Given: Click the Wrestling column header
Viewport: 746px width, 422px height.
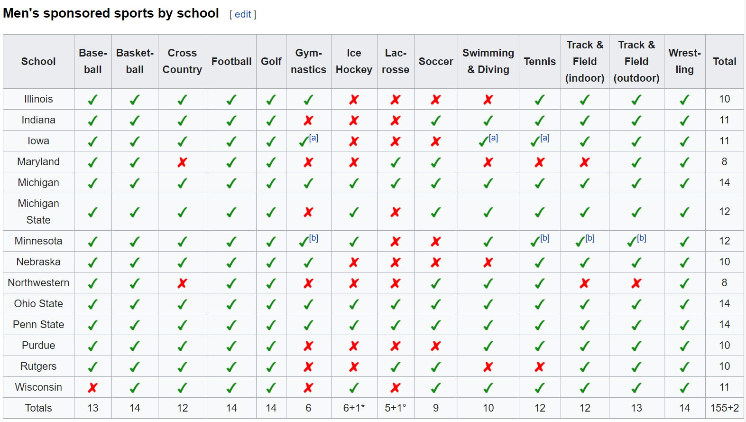Looking at the screenshot, I should tap(684, 61).
